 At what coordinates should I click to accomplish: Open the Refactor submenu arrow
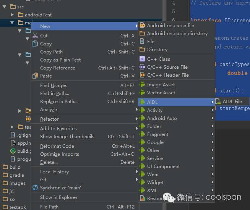(136, 119)
